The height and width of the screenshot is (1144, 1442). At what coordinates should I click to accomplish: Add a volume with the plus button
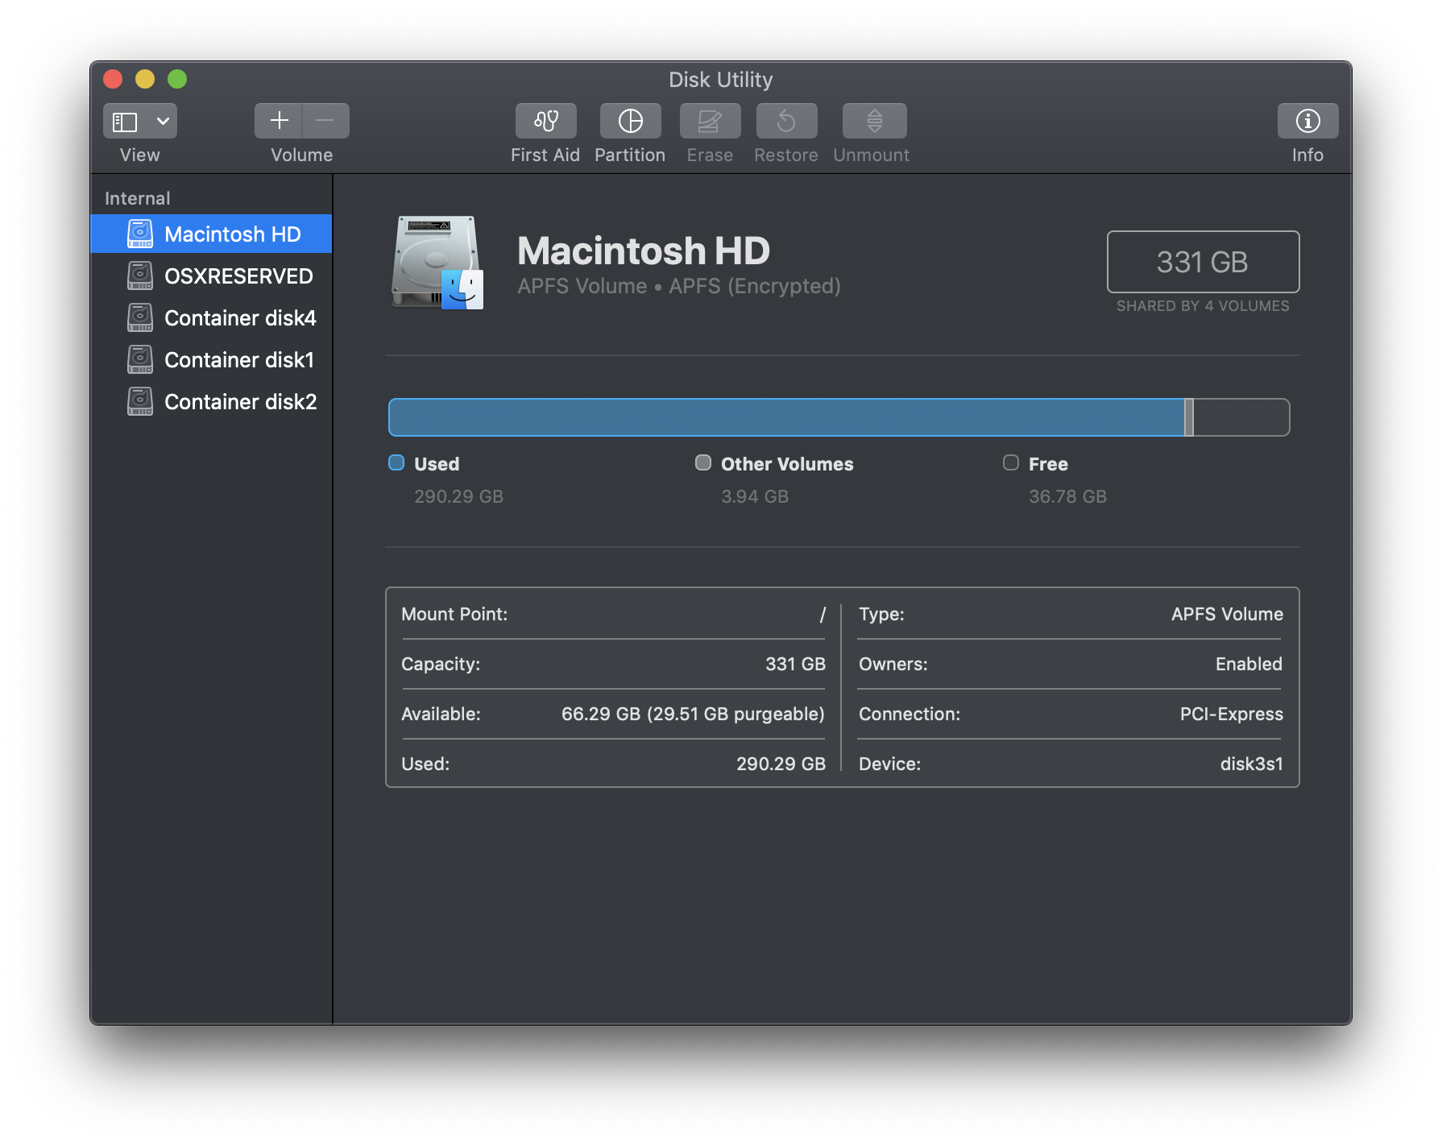(x=279, y=121)
